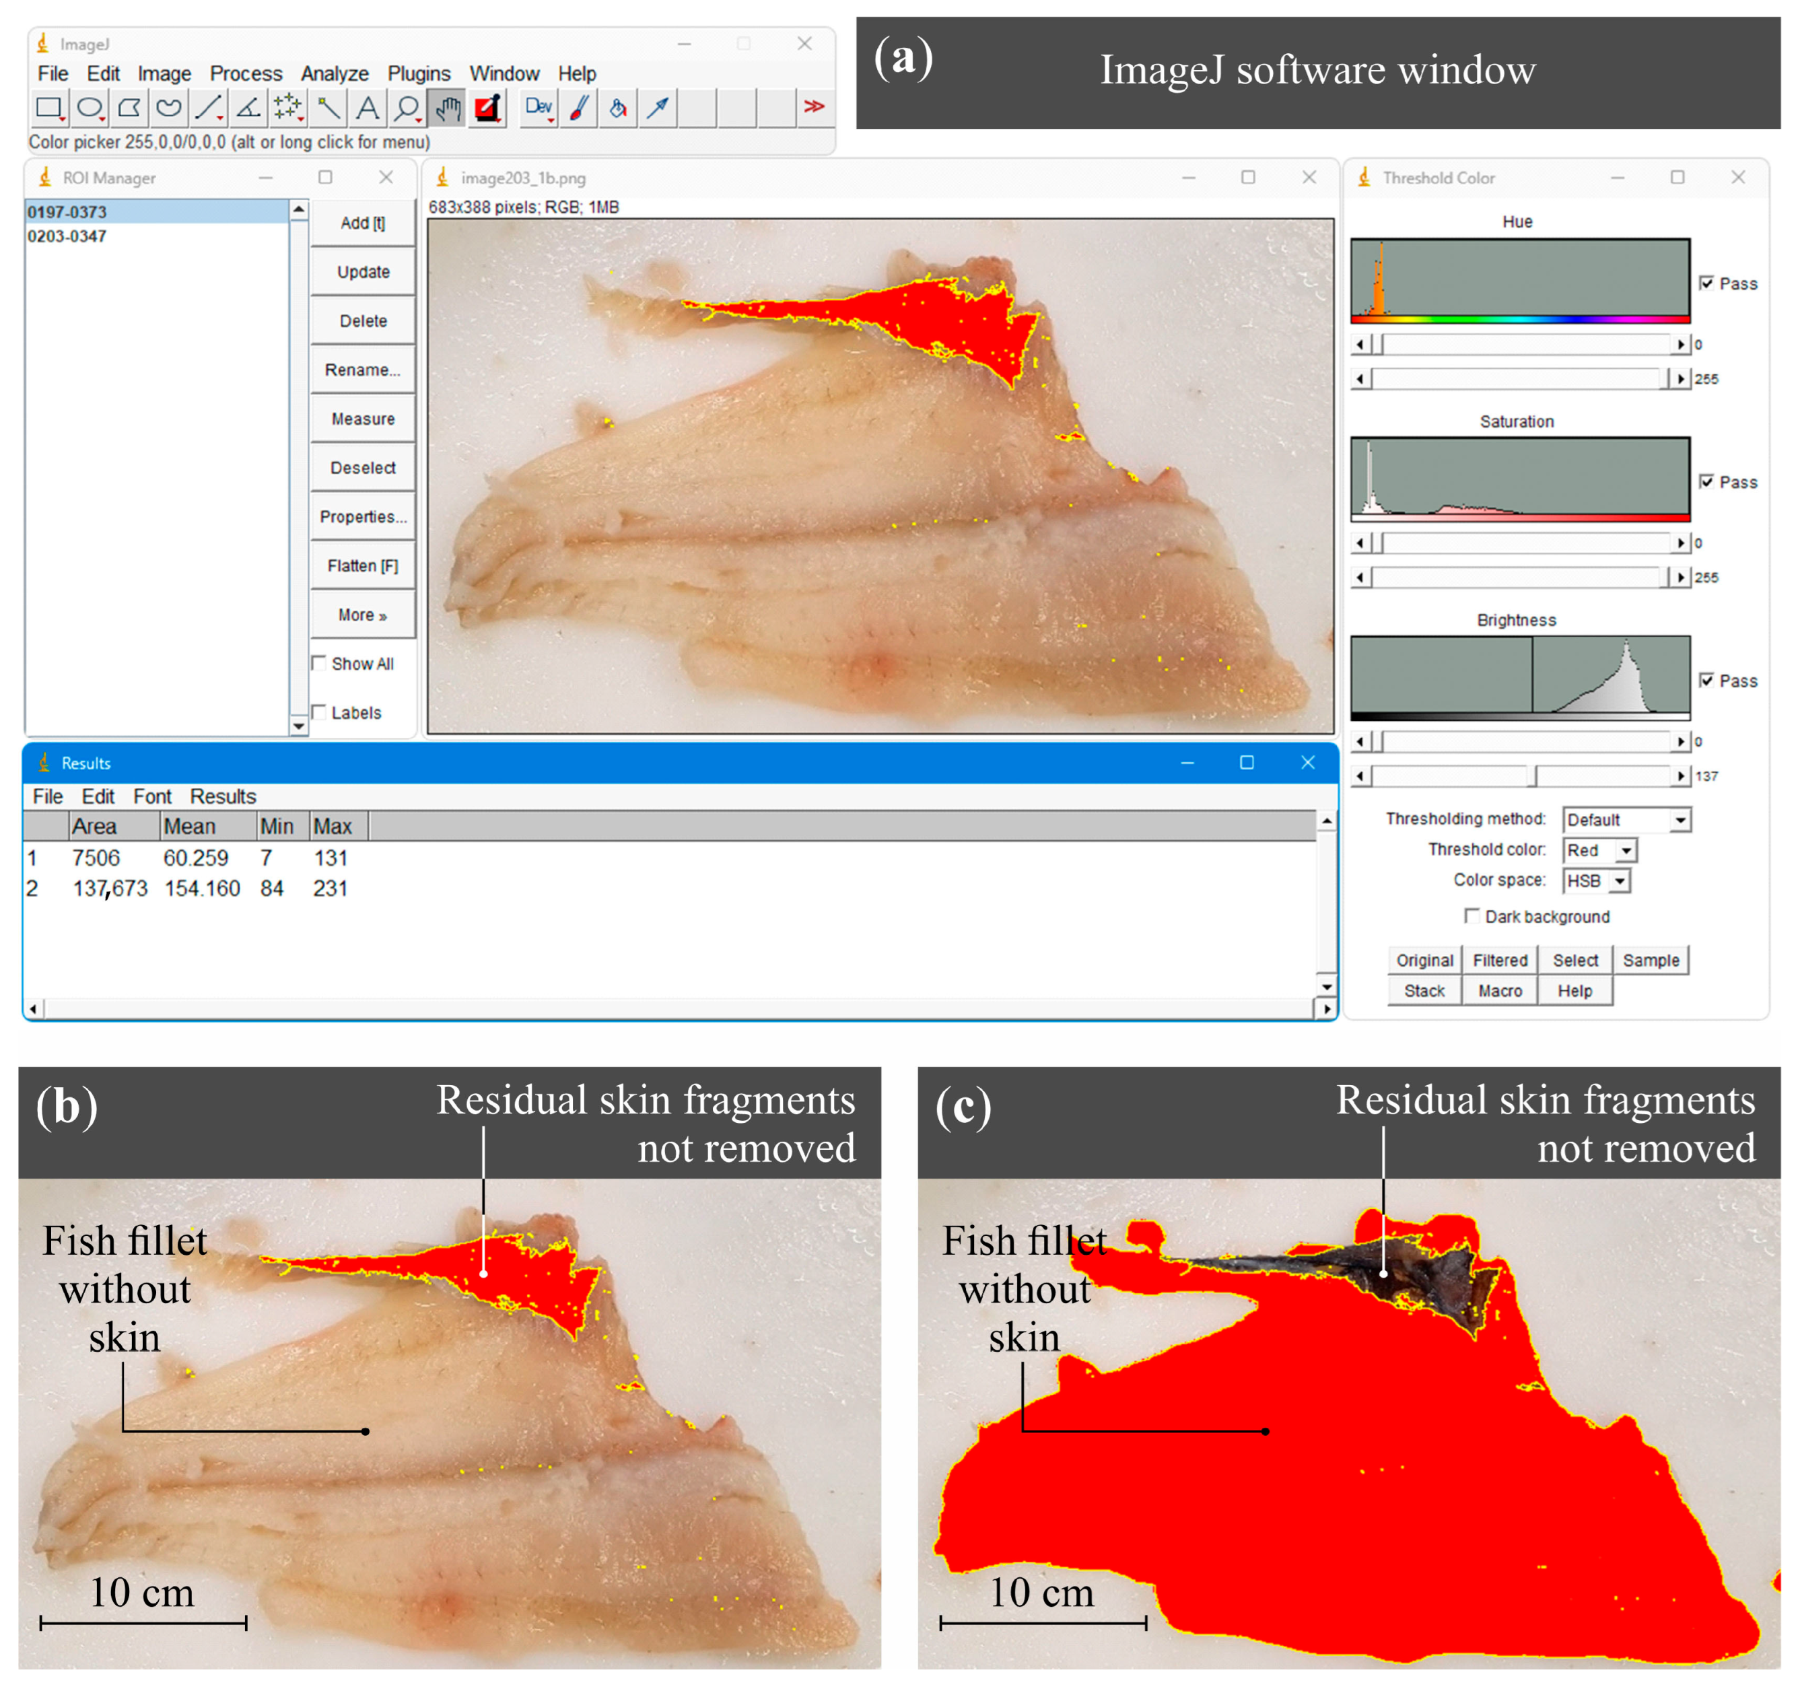Toggle the Hue Pass checkbox
The width and height of the screenshot is (1800, 1691).
click(1706, 283)
